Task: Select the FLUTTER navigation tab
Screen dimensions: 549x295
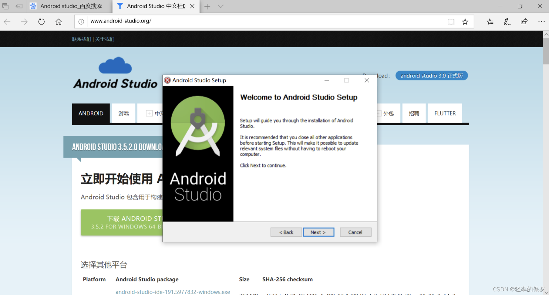Action: click(x=445, y=113)
